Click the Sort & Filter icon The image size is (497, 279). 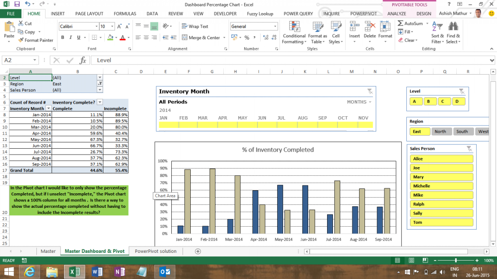(x=437, y=27)
